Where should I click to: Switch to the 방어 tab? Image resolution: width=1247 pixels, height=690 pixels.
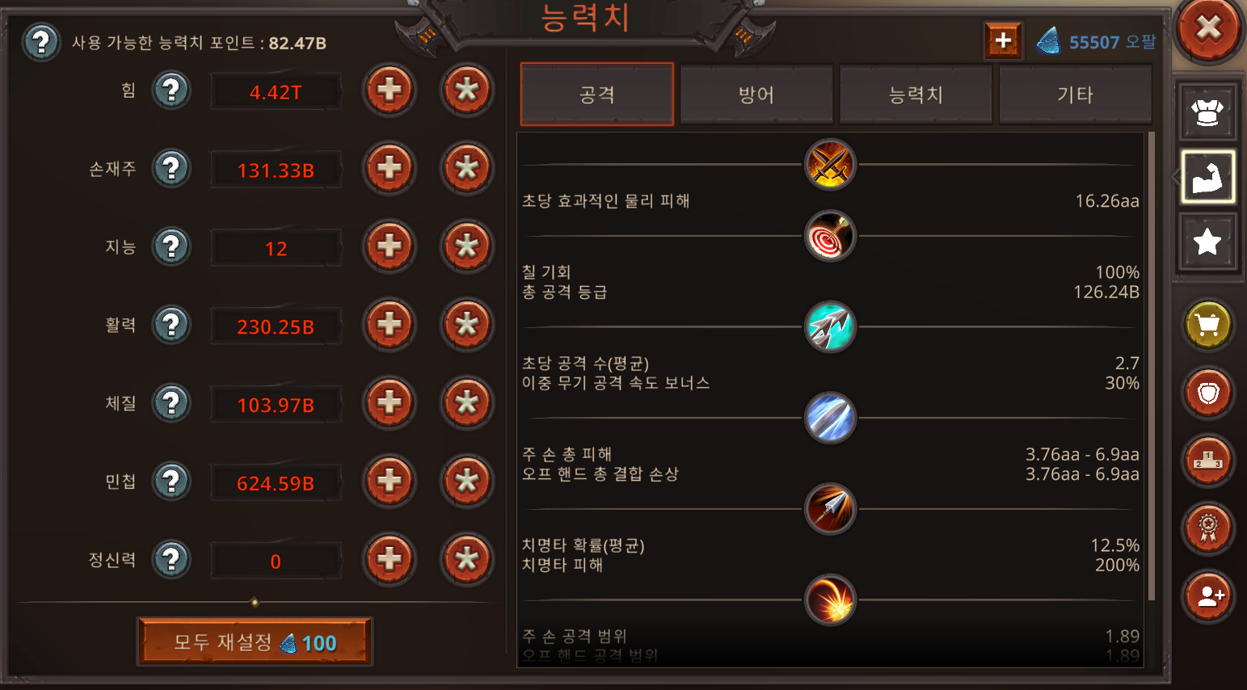(756, 95)
